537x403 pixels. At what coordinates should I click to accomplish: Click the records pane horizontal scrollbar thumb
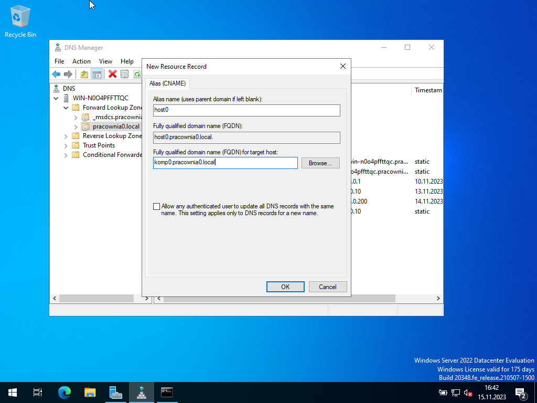tap(280, 299)
